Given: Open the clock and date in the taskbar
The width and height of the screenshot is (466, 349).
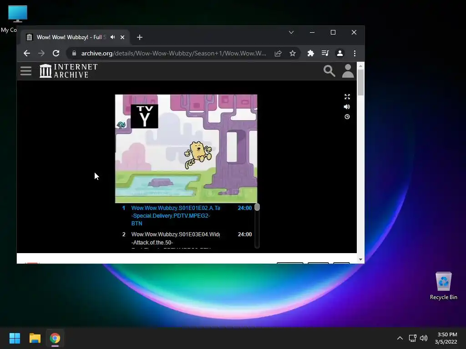Looking at the screenshot, I should point(446,338).
